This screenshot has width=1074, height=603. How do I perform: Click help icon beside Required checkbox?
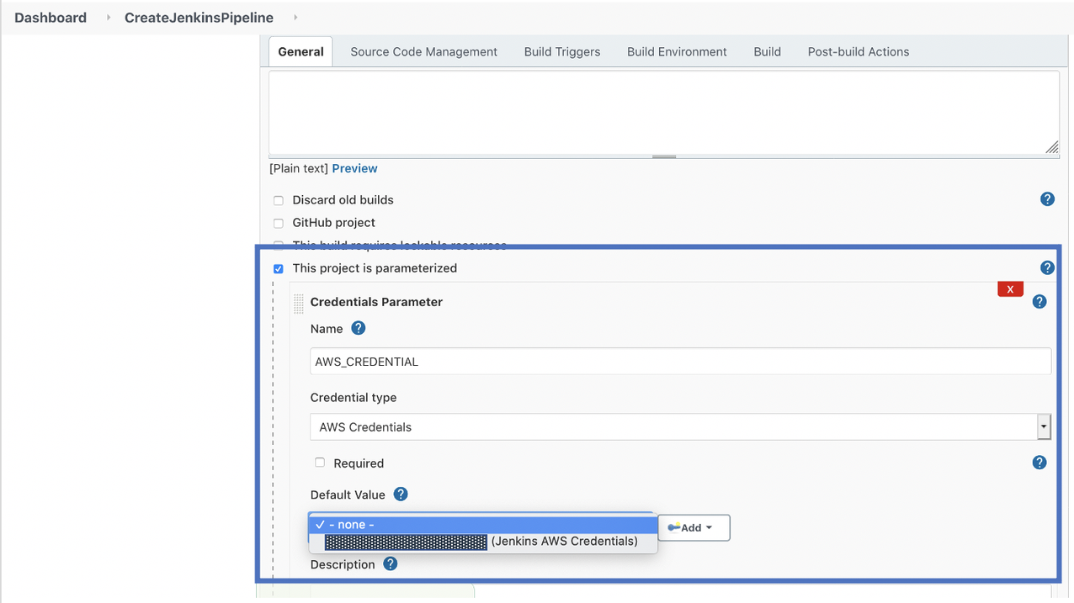click(1039, 463)
